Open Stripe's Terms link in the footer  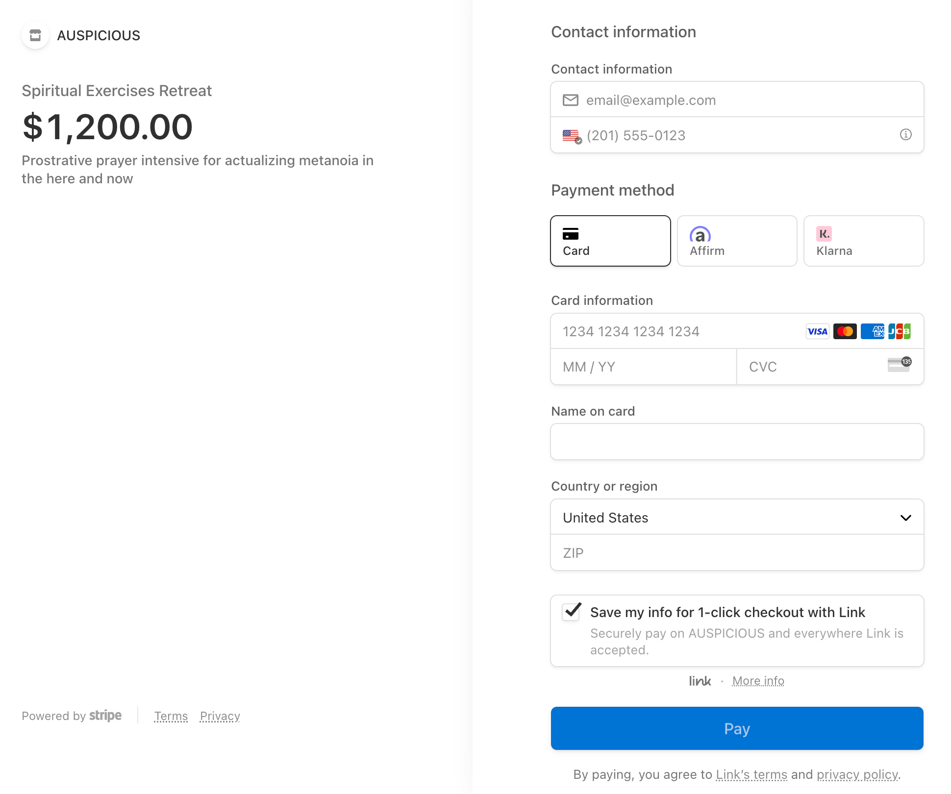171,716
